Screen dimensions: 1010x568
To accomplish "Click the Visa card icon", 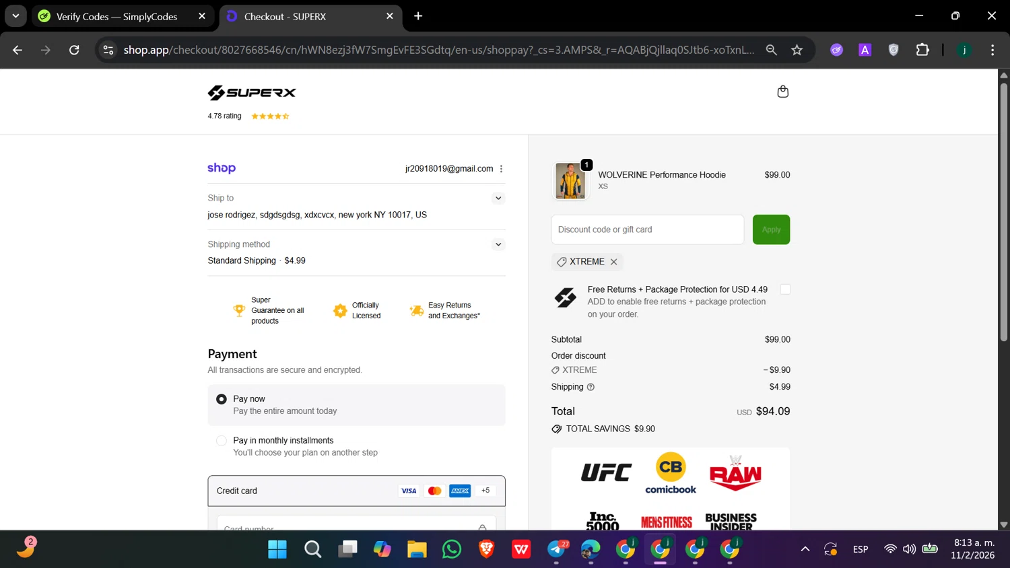I will (409, 491).
